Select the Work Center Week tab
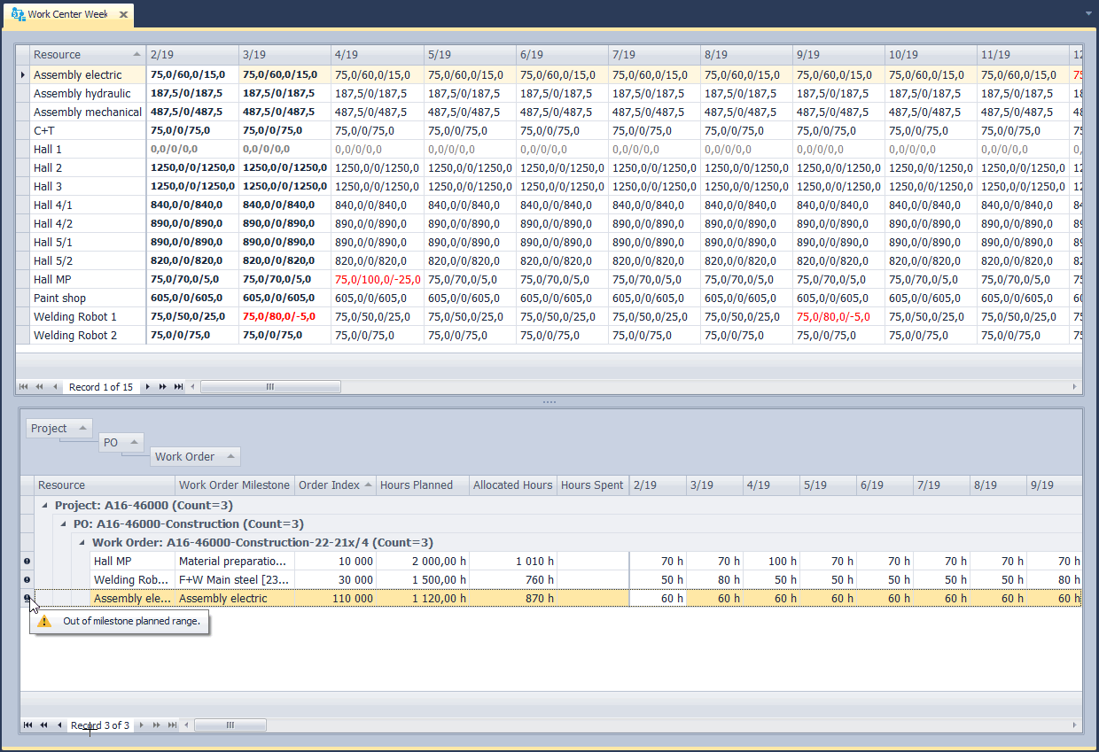The image size is (1099, 752). coord(66,15)
